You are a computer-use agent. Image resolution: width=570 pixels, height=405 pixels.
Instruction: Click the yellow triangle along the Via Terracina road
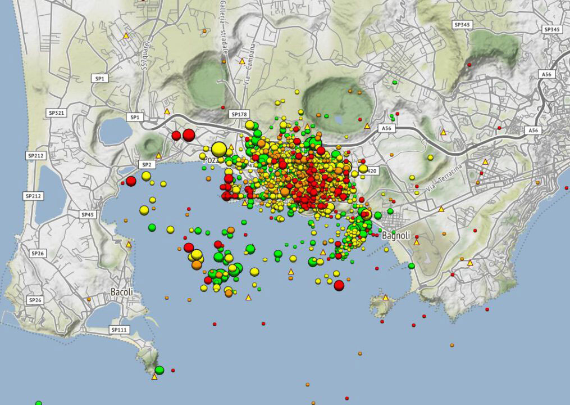point(441,209)
